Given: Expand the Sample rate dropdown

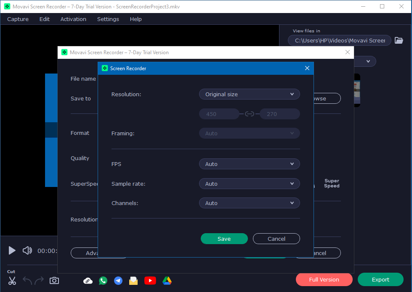Looking at the screenshot, I should [249, 184].
